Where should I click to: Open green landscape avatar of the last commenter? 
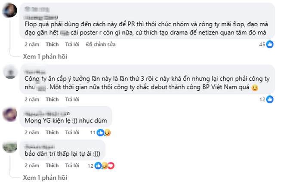(x=10, y=147)
